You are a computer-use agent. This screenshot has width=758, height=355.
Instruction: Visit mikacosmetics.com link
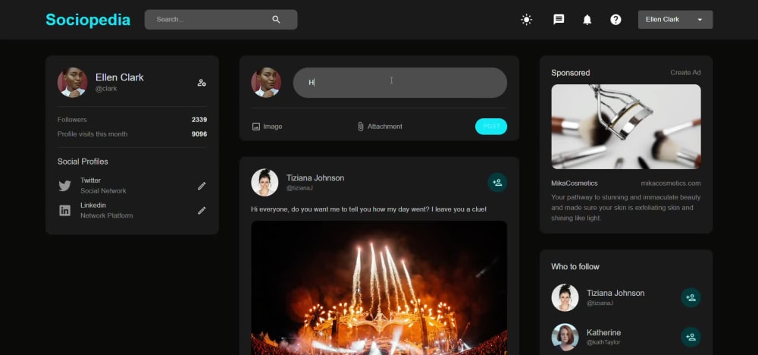click(671, 184)
